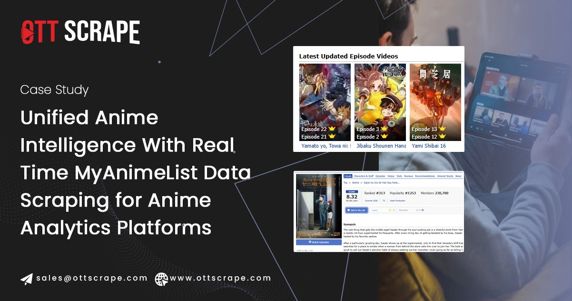Click the Asahi Production studio link

tap(398, 201)
